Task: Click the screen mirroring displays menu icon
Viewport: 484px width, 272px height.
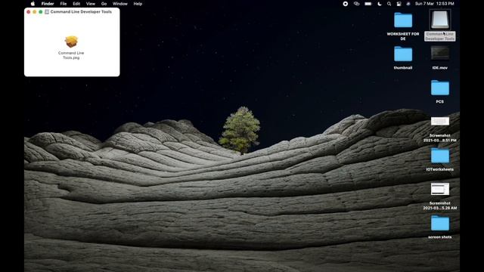Action: click(x=356, y=4)
